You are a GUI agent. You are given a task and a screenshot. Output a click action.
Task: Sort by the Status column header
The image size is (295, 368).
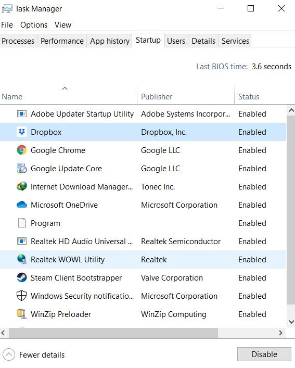click(x=264, y=95)
